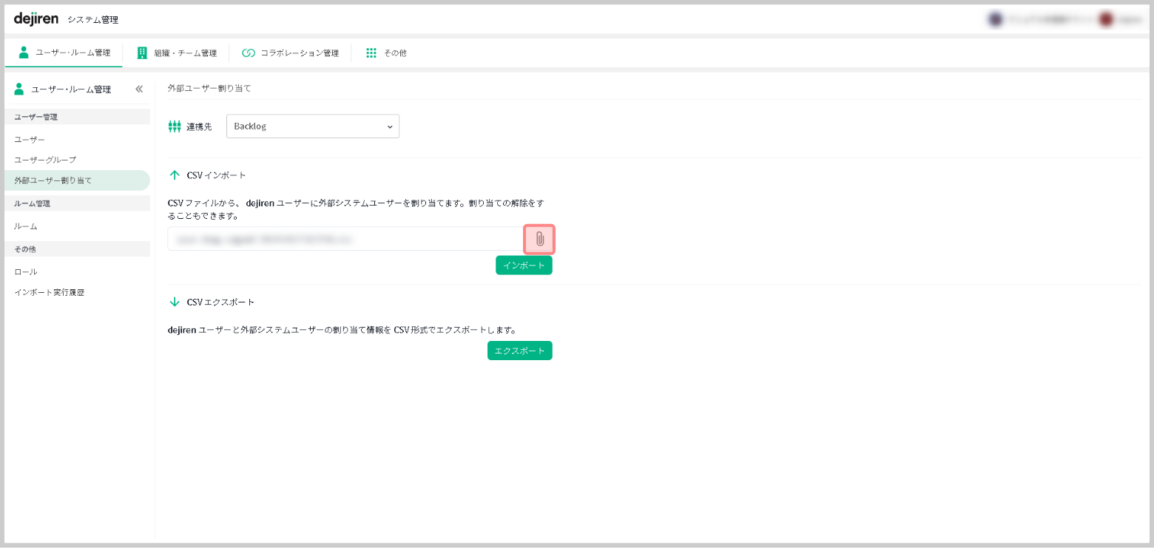Open ロール in the sidebar
Screen dimensions: 1154x548
[77, 272]
